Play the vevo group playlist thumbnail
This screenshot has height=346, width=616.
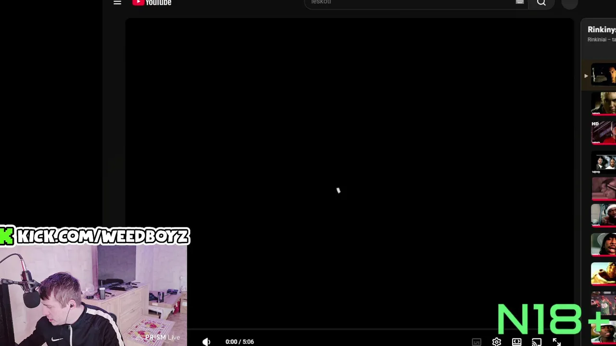[603, 163]
